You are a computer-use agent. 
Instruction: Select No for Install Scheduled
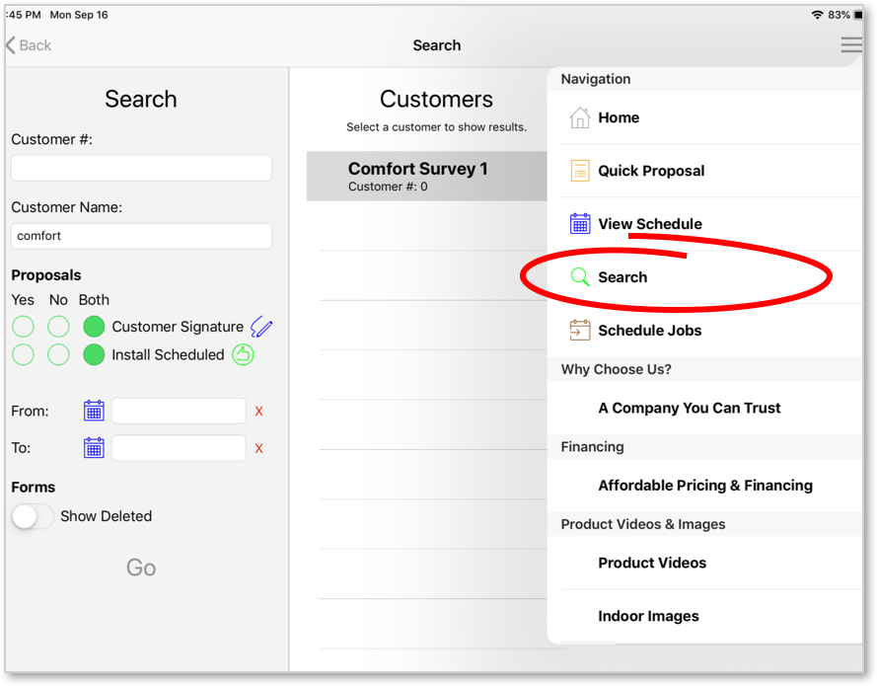pos(58,354)
